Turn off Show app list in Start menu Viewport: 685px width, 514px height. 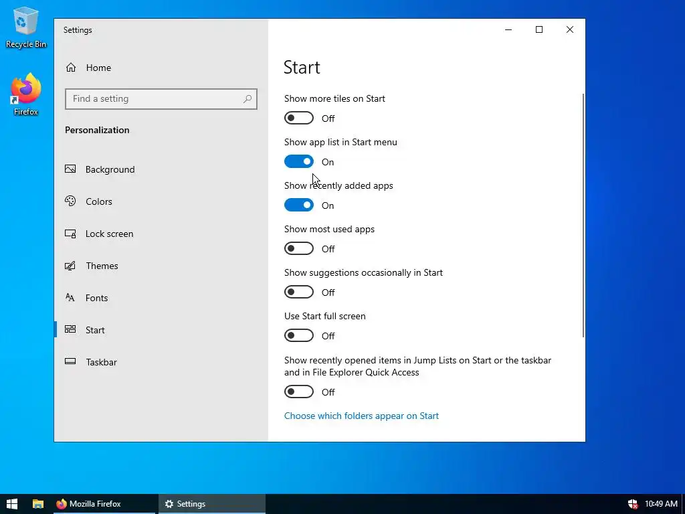pos(299,162)
